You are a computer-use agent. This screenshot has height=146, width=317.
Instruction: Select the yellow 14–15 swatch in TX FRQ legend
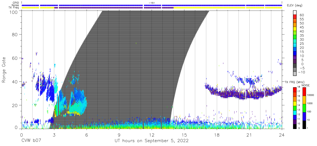click(295, 103)
